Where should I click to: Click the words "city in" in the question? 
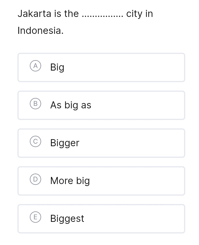point(140,14)
